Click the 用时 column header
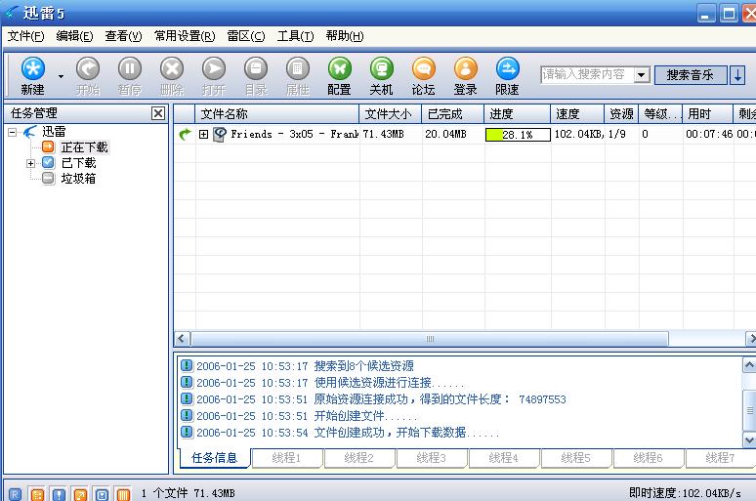The width and height of the screenshot is (756, 501). (x=707, y=114)
